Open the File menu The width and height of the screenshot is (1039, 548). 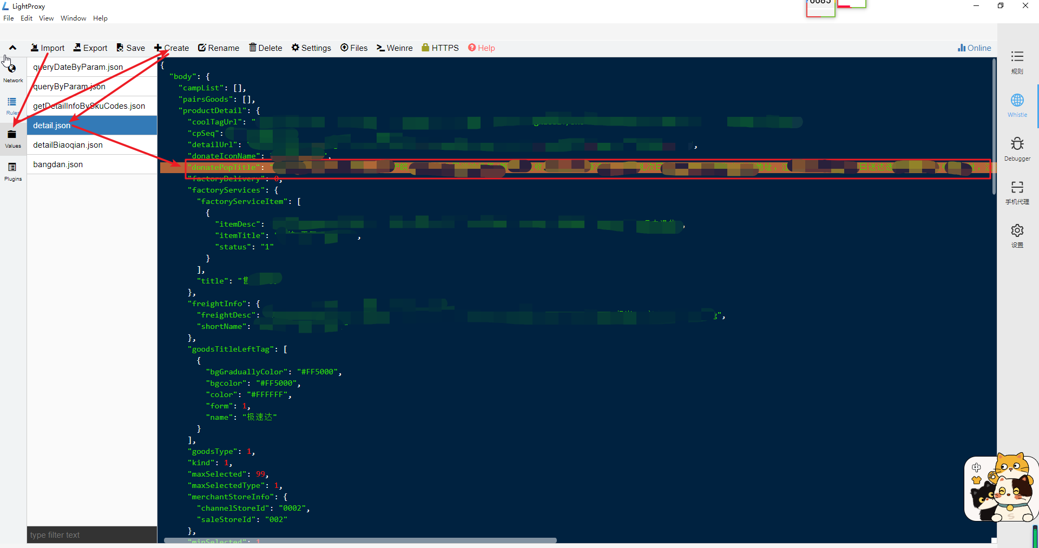9,18
